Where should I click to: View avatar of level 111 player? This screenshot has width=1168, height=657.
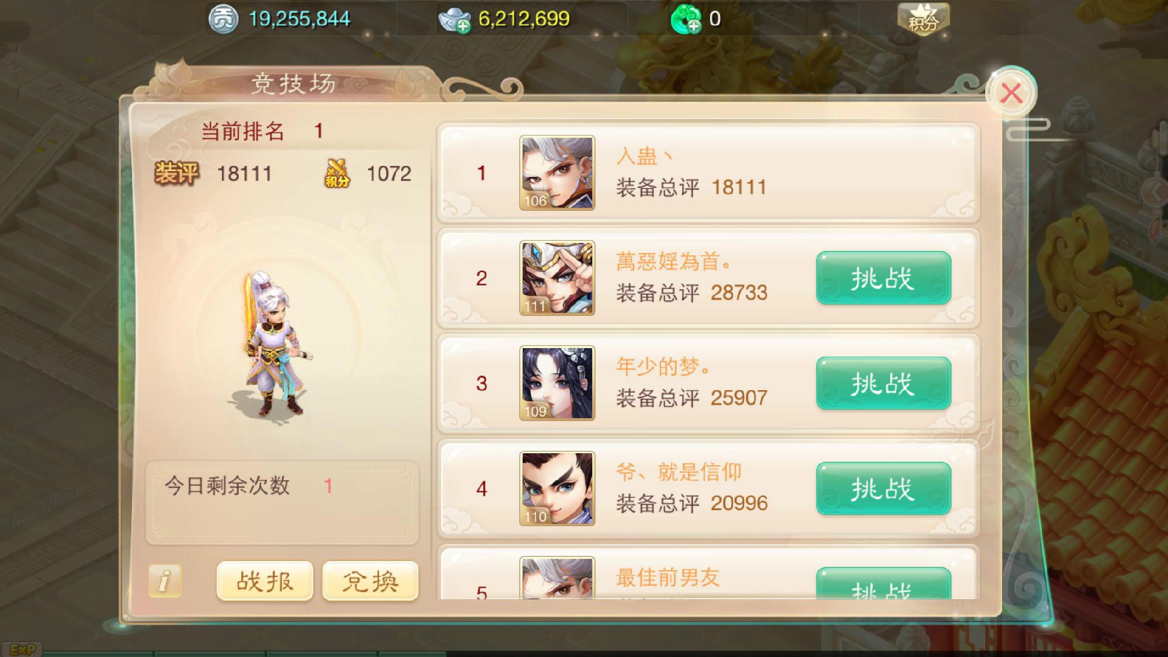(557, 278)
